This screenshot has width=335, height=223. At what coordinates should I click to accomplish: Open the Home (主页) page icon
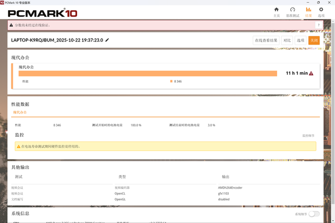coord(277,9)
